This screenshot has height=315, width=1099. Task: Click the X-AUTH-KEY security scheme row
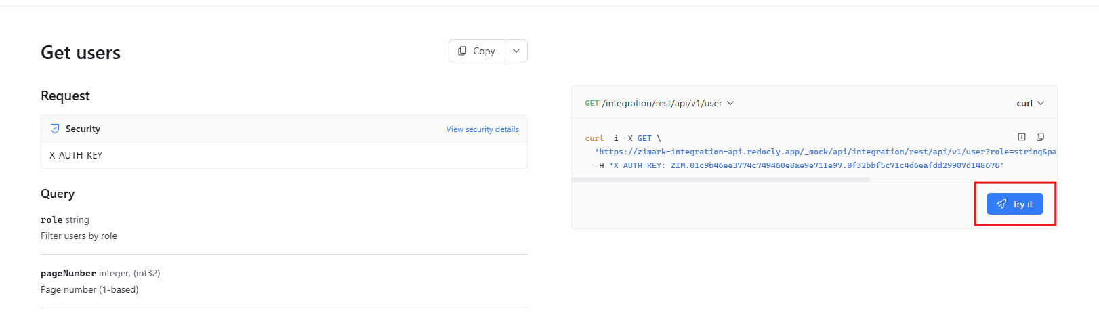(x=76, y=155)
